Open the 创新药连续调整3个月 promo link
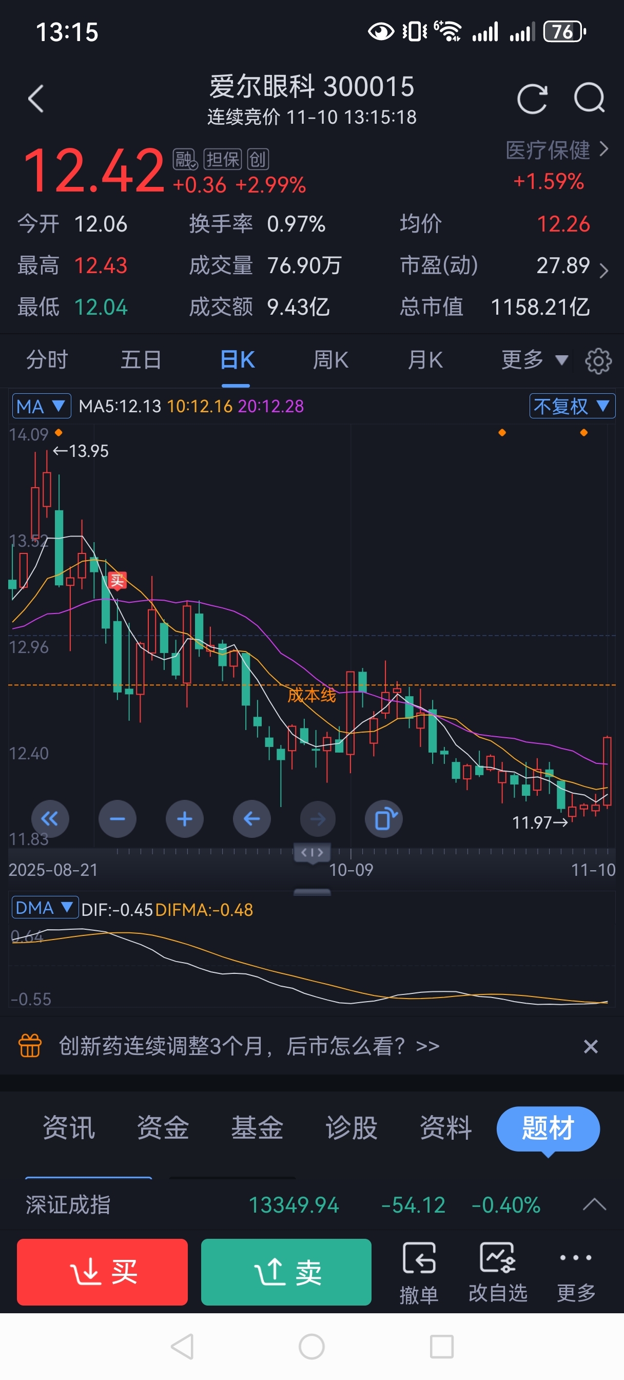The height and width of the screenshot is (1380, 624). tap(249, 1046)
